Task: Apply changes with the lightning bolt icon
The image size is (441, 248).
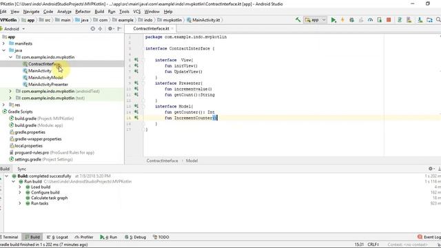Action: point(342,20)
